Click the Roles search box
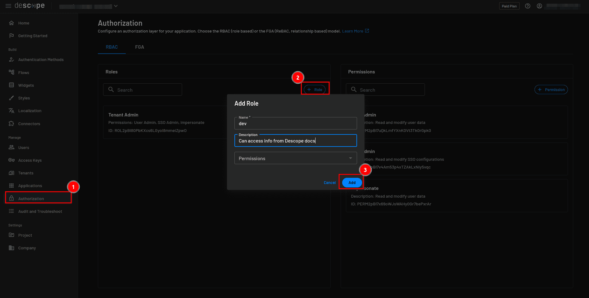 click(142, 90)
